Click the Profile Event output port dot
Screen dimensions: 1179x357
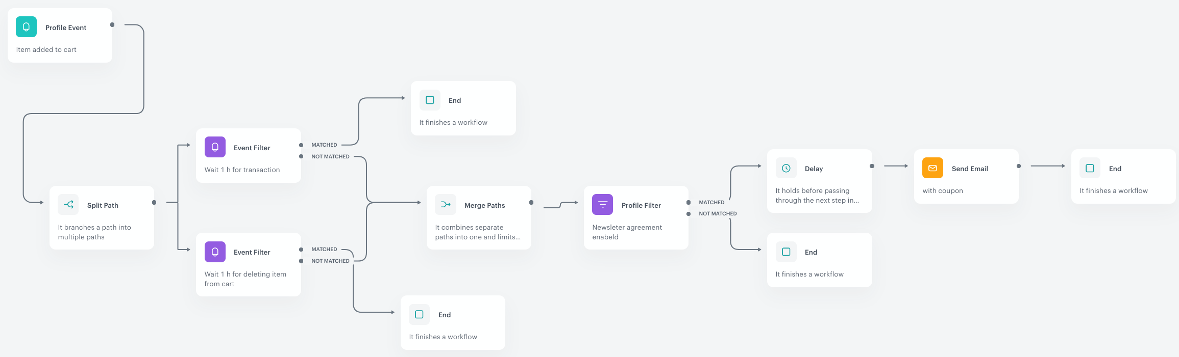point(112,25)
